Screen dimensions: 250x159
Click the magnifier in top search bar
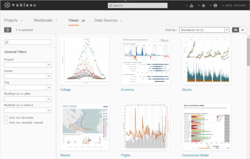click(110, 6)
